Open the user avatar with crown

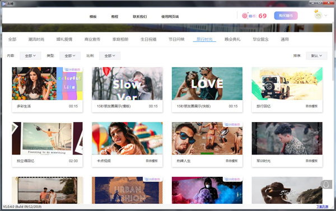click(318, 15)
